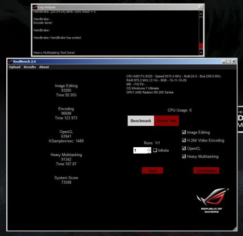Click the Heavy Multitasking score 91342
The image size is (243, 236).
point(66,159)
